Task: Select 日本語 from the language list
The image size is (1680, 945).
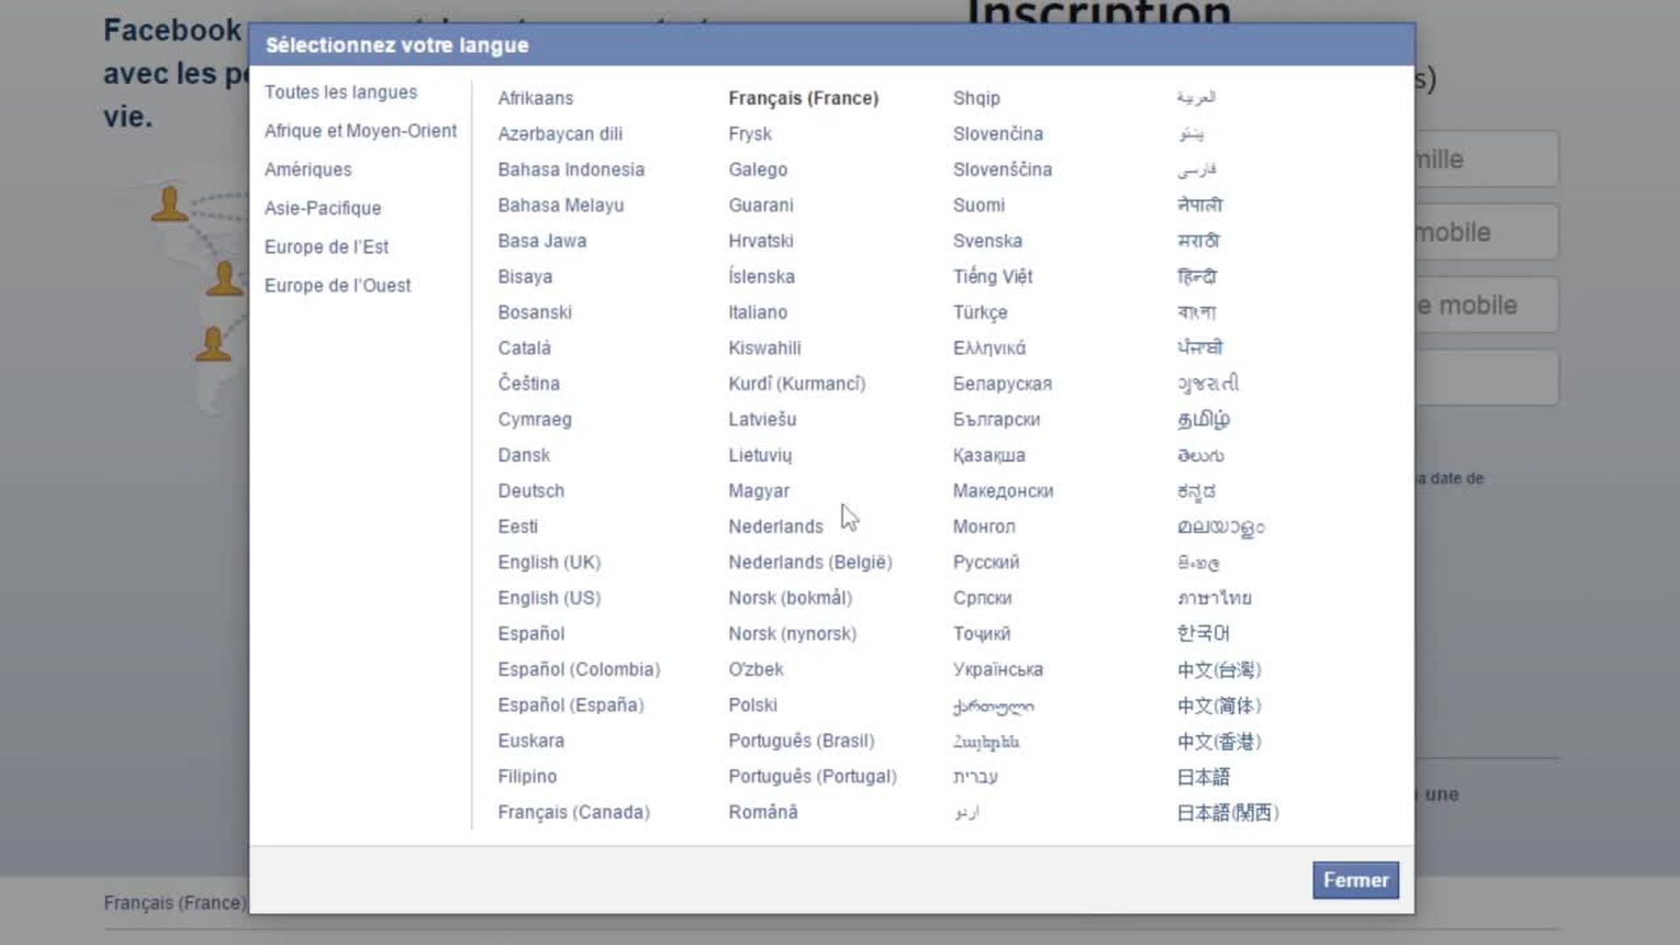Action: click(x=1201, y=776)
